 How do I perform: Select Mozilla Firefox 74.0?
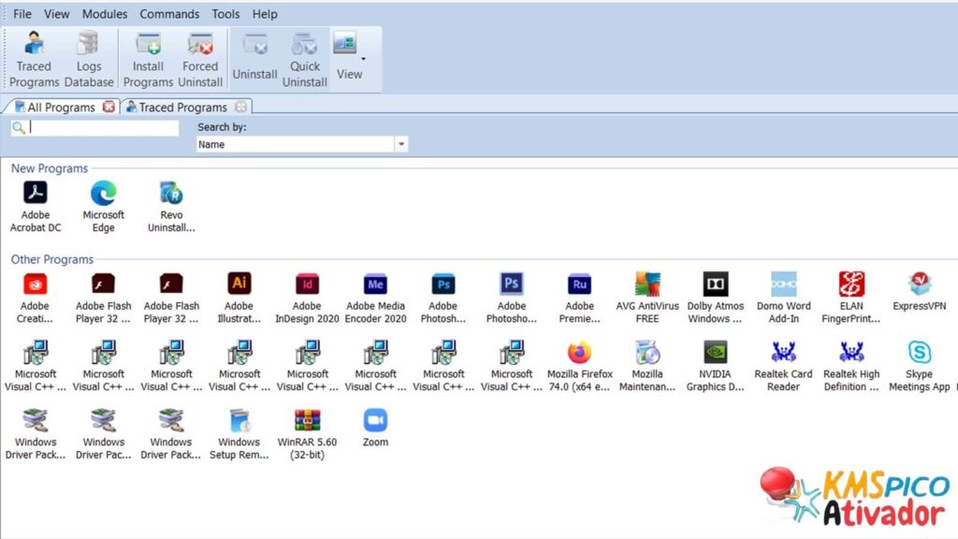pos(579,366)
